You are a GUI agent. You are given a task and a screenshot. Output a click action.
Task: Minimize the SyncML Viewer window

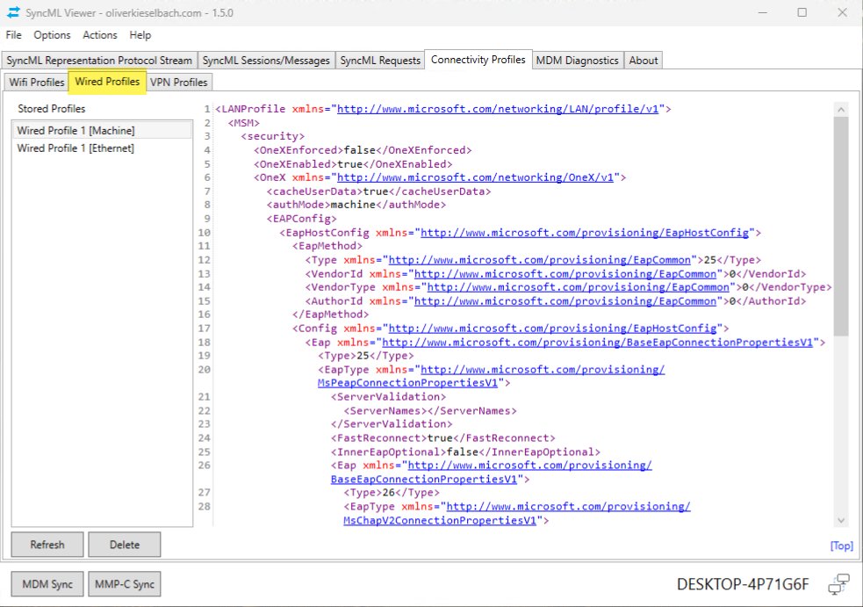[x=762, y=12]
